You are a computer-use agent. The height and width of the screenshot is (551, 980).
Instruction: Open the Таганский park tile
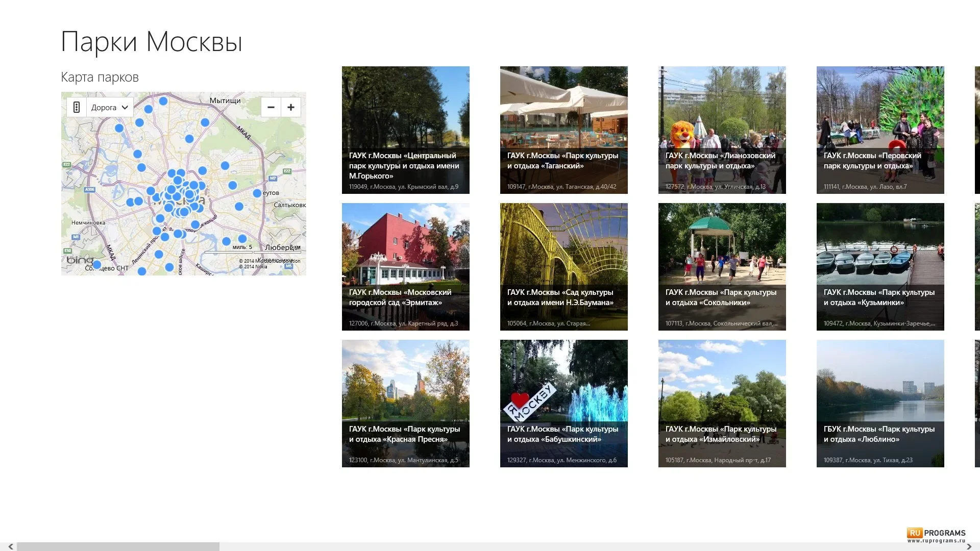[x=564, y=130]
